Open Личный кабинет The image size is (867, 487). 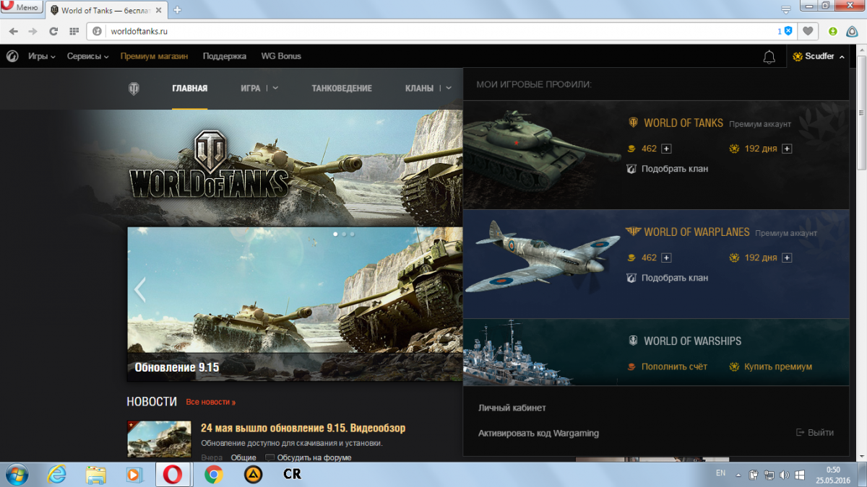point(512,408)
